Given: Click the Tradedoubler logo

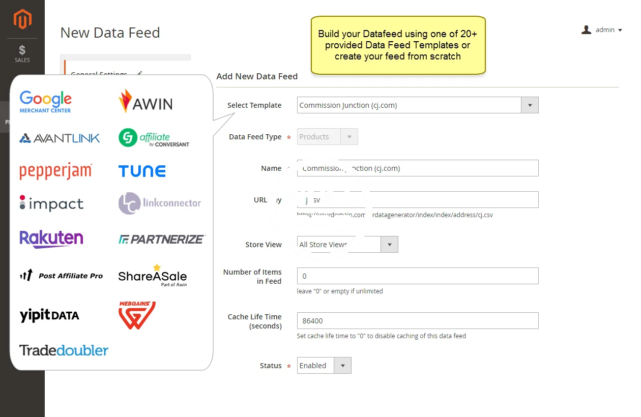Looking at the screenshot, I should pyautogui.click(x=64, y=350).
